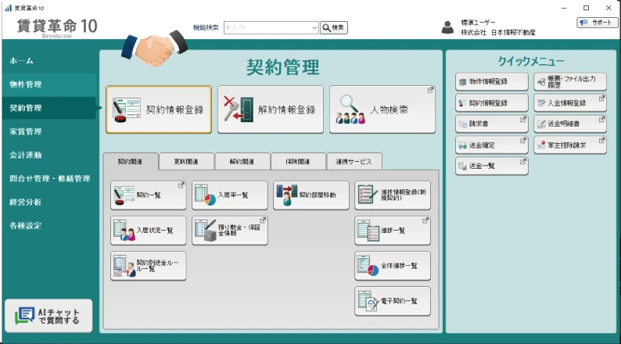The image size is (621, 344).
Task: Click the 検索 search button
Action: pos(334,27)
